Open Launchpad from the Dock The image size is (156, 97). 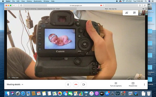(x=18, y=94)
